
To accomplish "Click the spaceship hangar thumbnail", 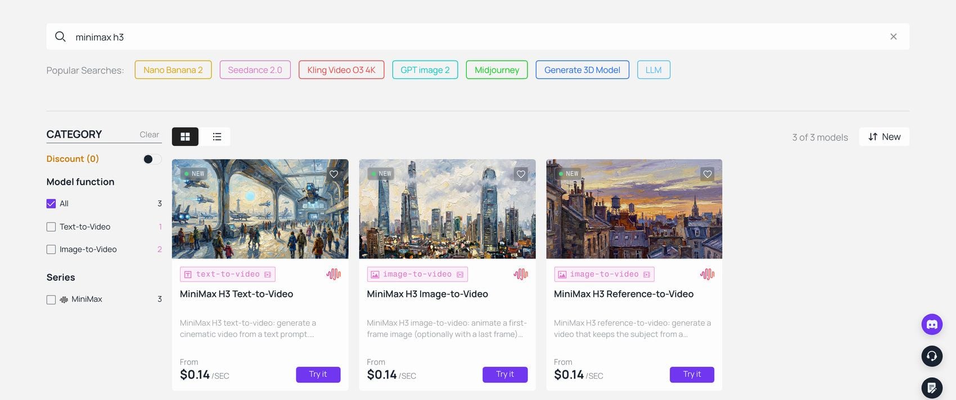I will click(260, 209).
